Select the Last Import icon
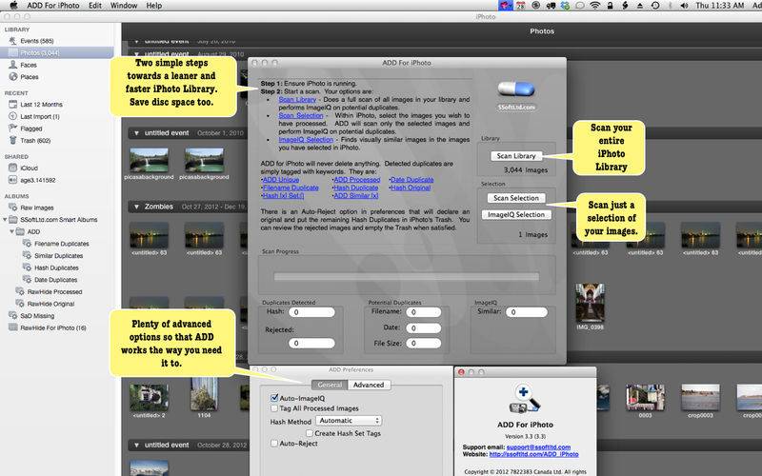Image resolution: width=762 pixels, height=476 pixels. (x=13, y=116)
